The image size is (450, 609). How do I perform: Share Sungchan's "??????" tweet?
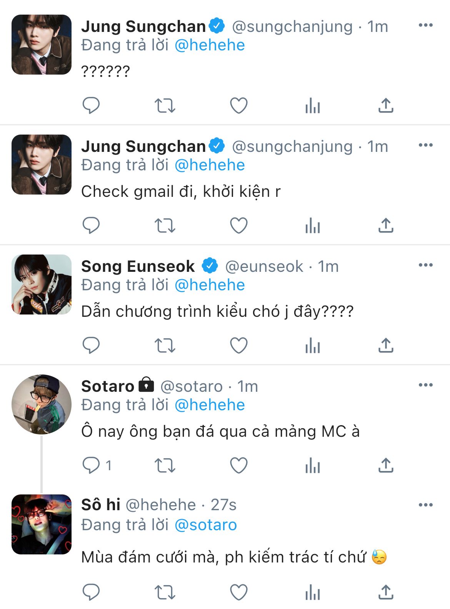point(386,105)
